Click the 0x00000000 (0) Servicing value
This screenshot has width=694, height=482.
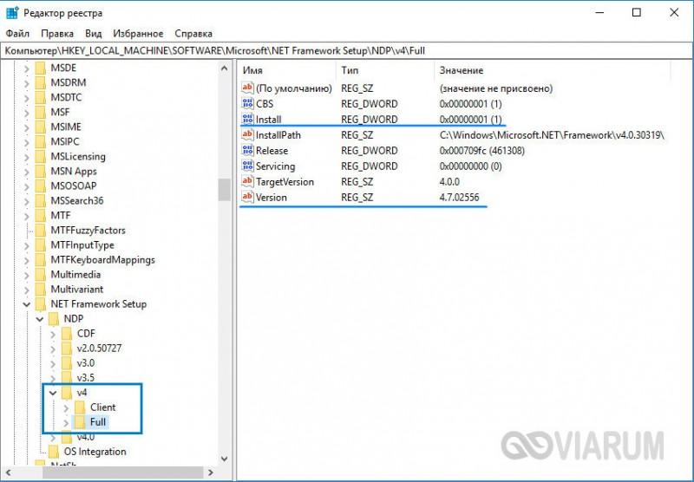pos(470,166)
